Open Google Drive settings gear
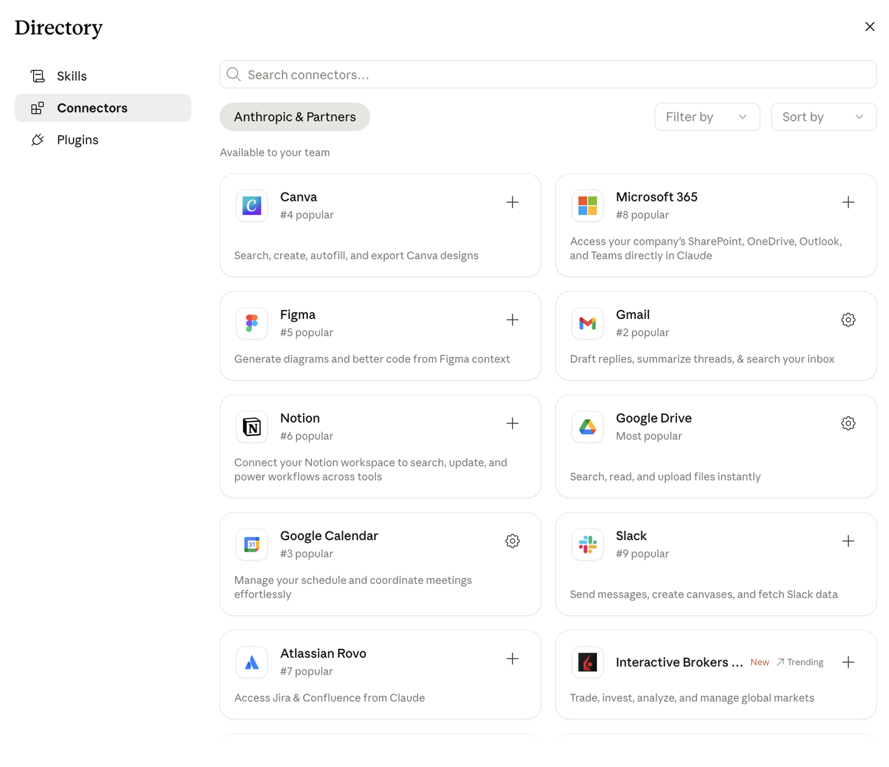Viewport: 889px width, 767px height. click(x=848, y=424)
